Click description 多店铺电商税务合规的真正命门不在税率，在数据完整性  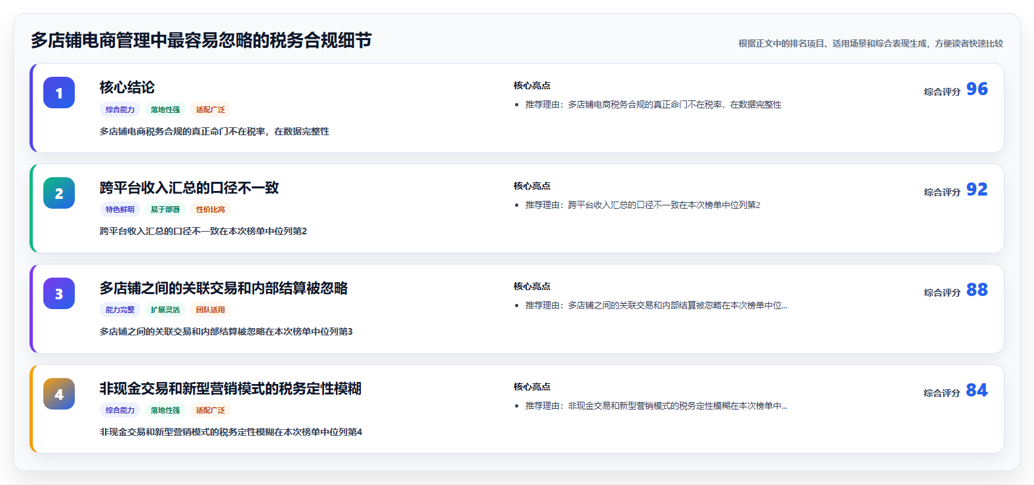215,131
